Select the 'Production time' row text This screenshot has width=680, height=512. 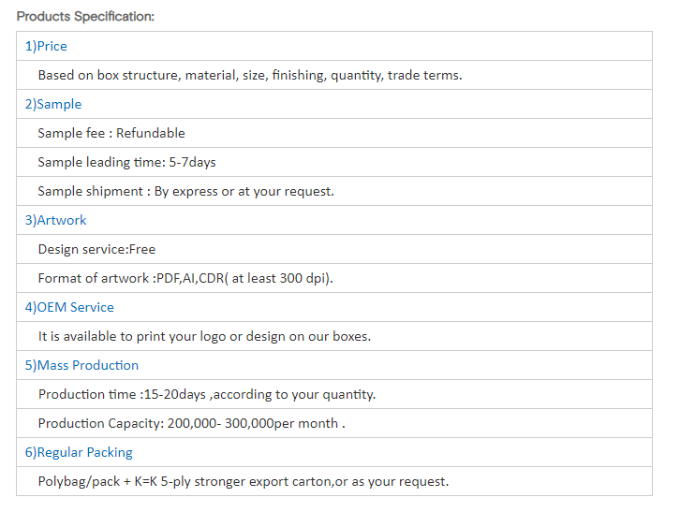[x=206, y=394]
